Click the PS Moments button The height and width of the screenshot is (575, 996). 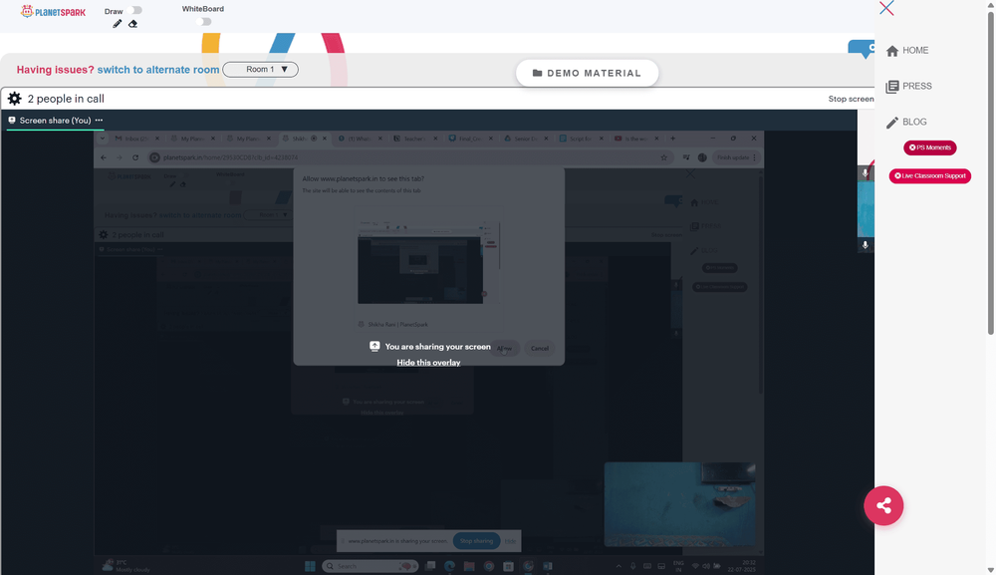930,147
